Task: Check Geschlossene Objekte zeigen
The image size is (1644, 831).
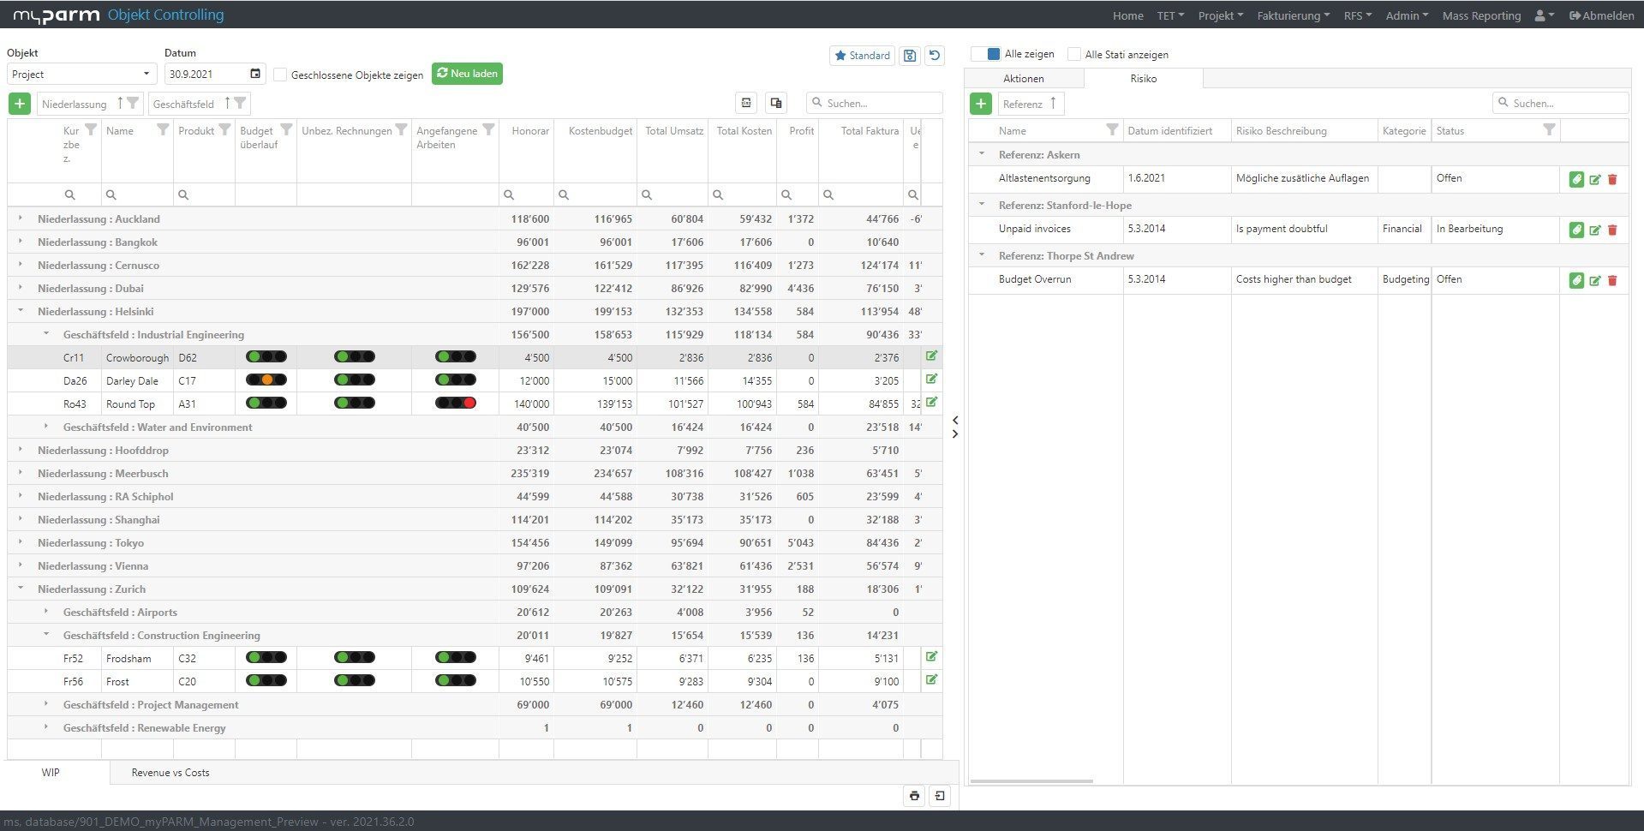Action: (280, 75)
